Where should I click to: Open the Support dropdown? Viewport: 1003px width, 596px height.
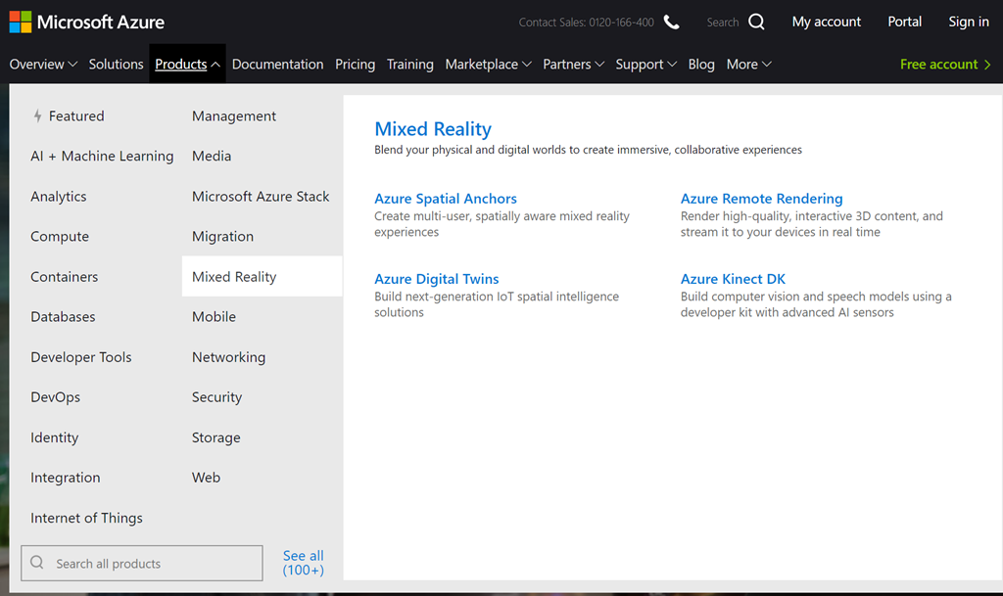tap(645, 65)
